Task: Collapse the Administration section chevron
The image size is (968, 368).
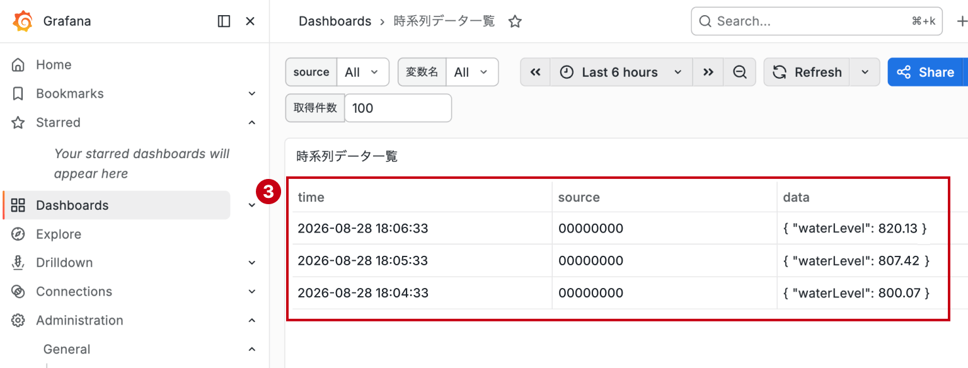Action: (252, 321)
